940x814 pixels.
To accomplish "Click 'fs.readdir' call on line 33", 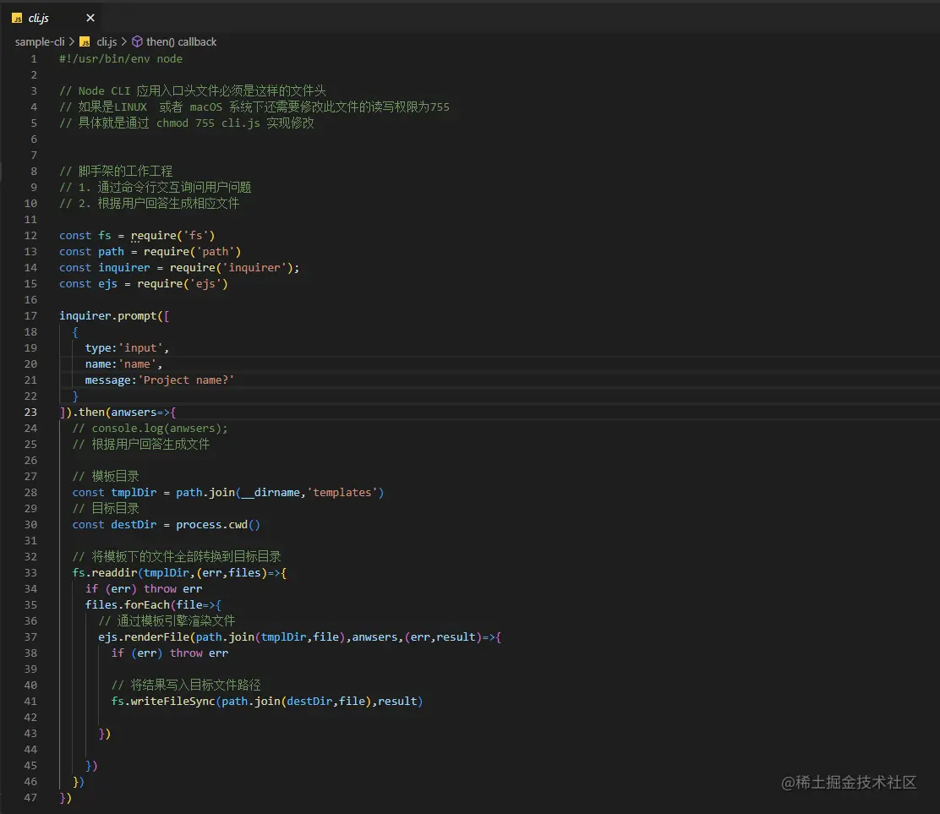I will [105, 573].
